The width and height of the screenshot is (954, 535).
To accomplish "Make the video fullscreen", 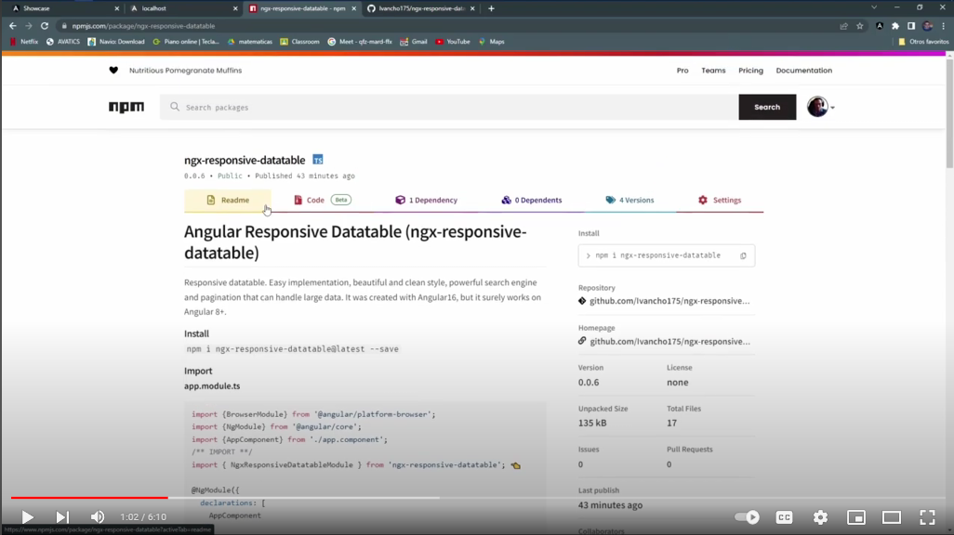I will (x=927, y=517).
